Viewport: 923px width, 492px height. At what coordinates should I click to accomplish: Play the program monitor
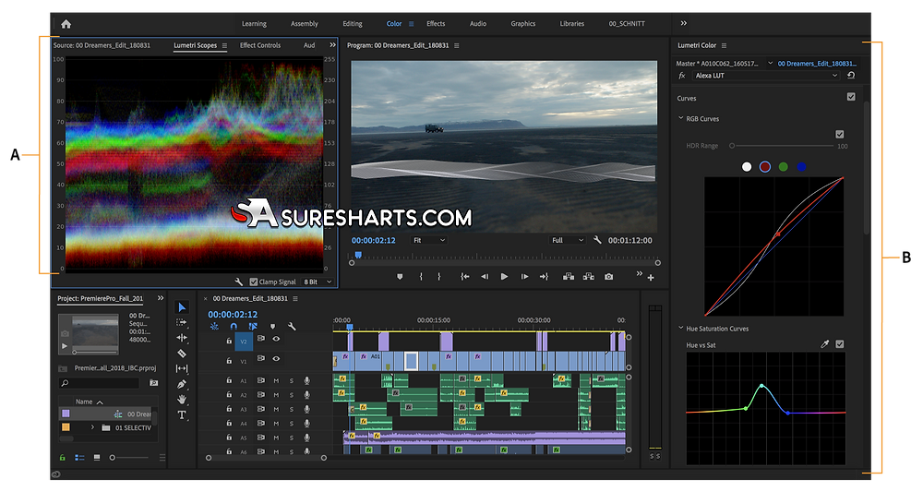[505, 277]
